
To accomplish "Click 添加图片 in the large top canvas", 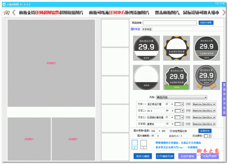I will pos(51,63).
